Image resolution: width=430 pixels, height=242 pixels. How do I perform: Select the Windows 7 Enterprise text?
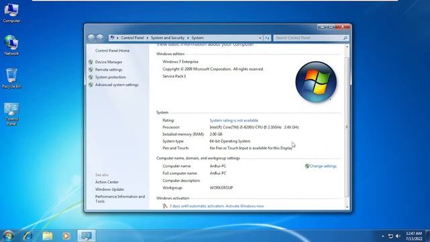(x=180, y=62)
